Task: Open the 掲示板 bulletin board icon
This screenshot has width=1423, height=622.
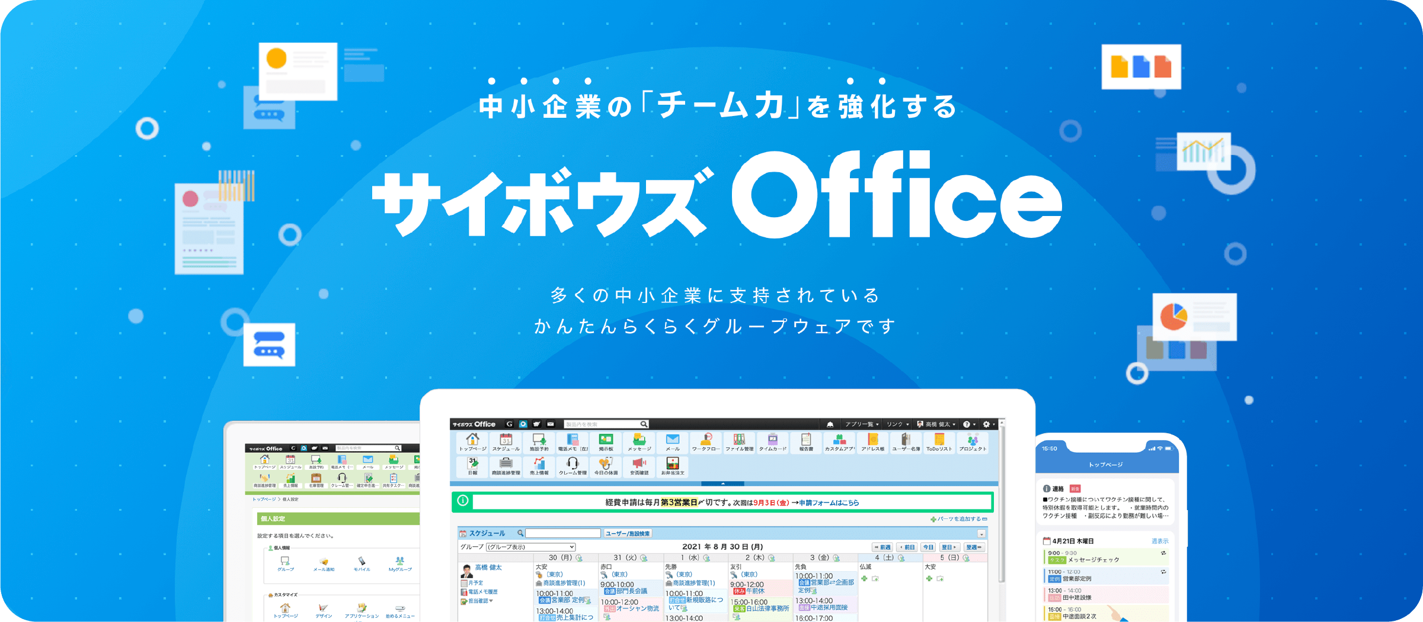Action: tap(606, 443)
